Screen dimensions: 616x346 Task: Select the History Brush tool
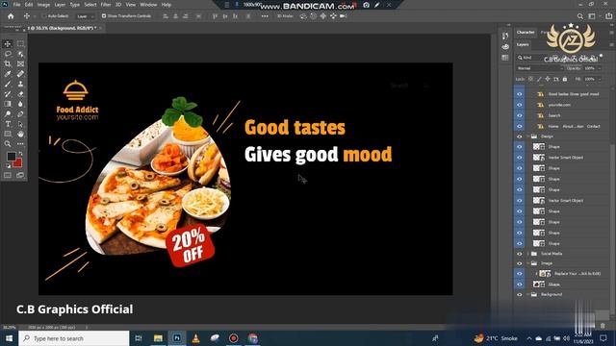click(x=8, y=94)
